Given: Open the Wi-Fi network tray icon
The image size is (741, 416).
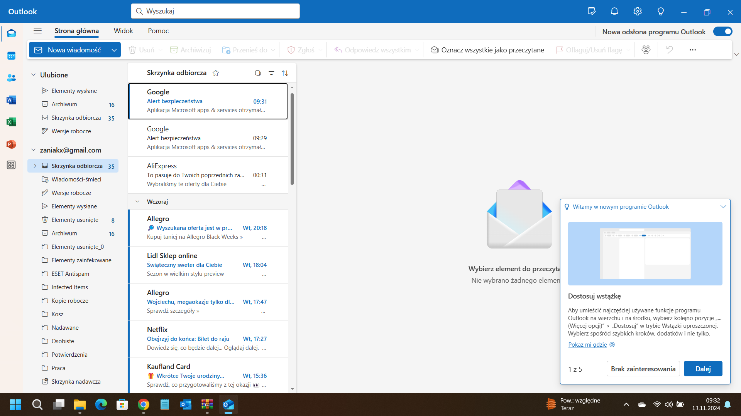Looking at the screenshot, I should pyautogui.click(x=657, y=404).
